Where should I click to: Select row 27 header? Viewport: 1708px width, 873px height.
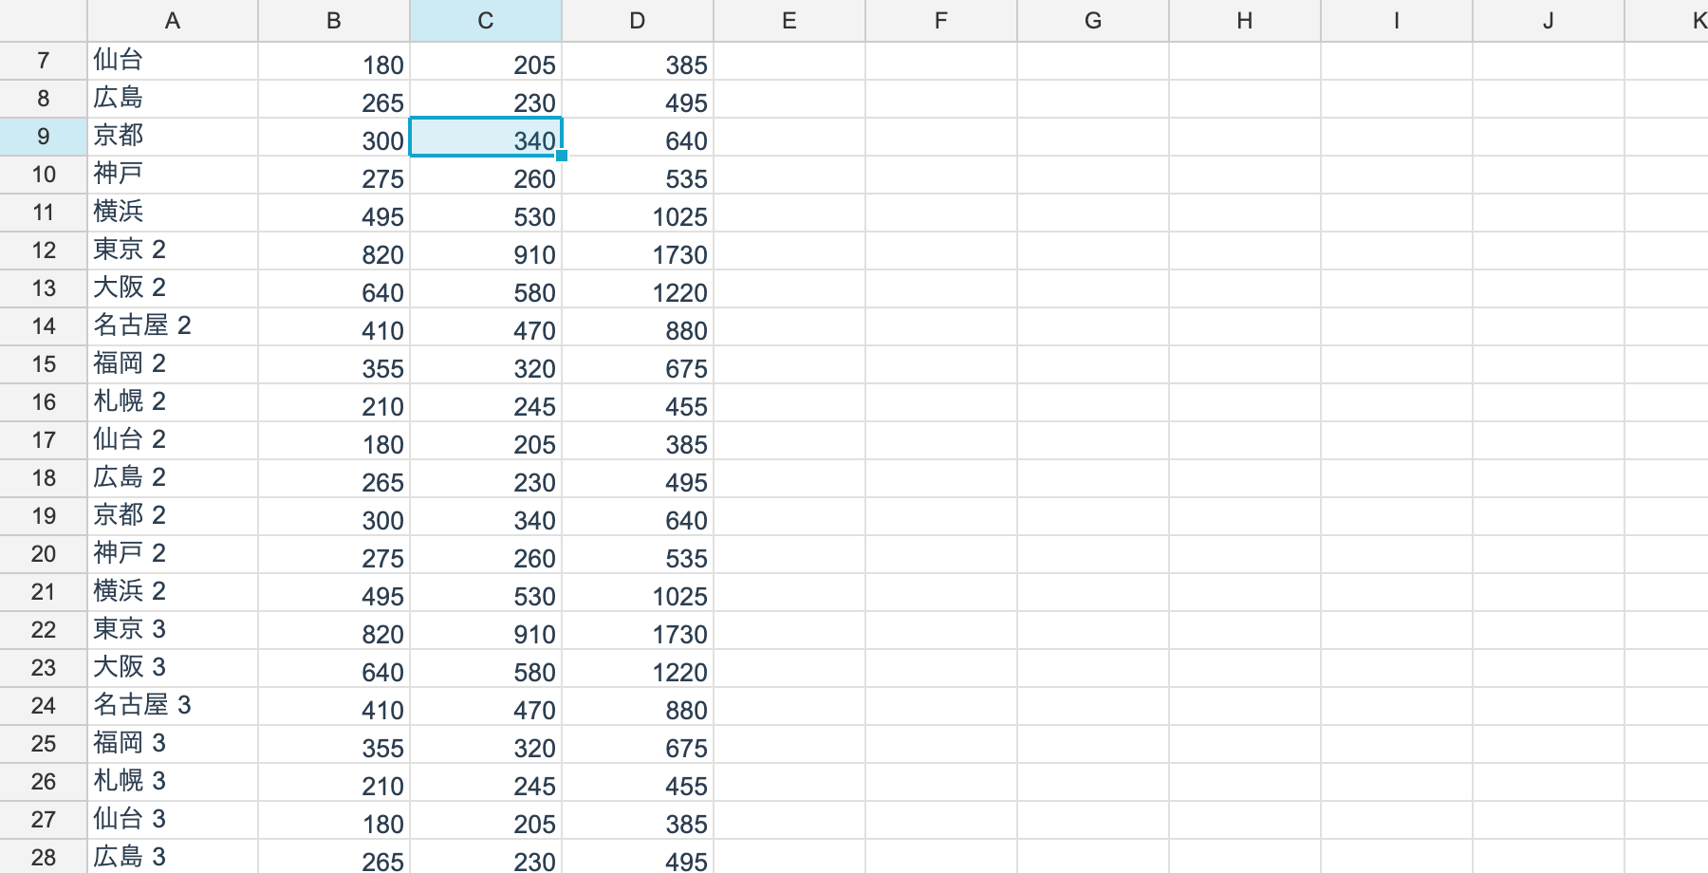(44, 820)
